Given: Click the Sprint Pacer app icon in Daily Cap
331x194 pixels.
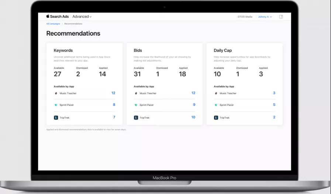Looking at the screenshot, I should click(216, 105).
